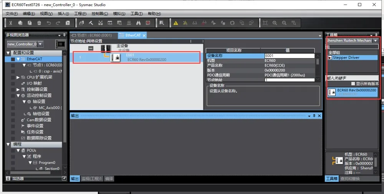This screenshot has width=384, height=194.
Task: Click the red exclamation stop icon in the toolbar
Action: point(148,23)
